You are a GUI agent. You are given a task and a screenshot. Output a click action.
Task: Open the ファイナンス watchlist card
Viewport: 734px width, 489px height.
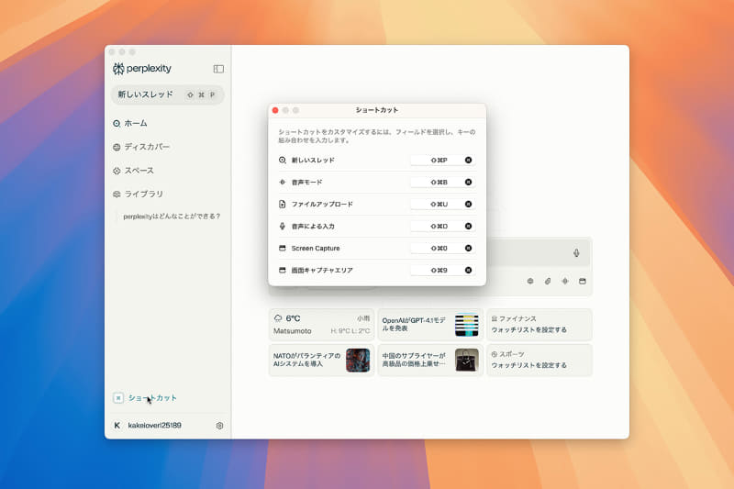pos(539,324)
